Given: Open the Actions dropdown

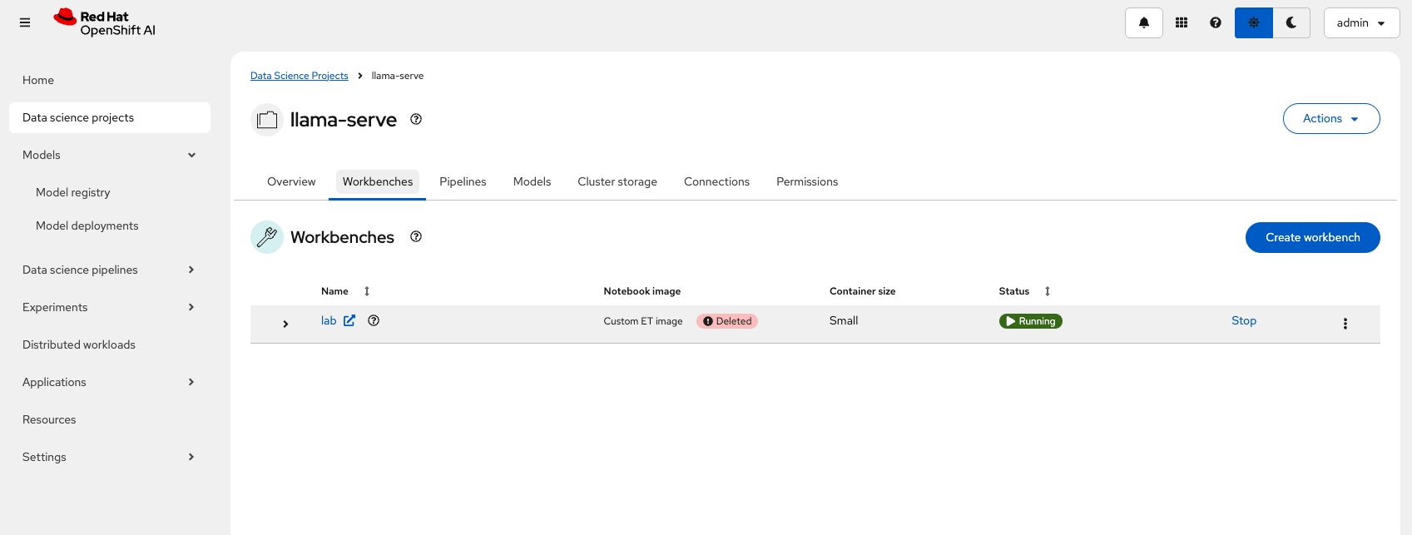Looking at the screenshot, I should (1331, 118).
